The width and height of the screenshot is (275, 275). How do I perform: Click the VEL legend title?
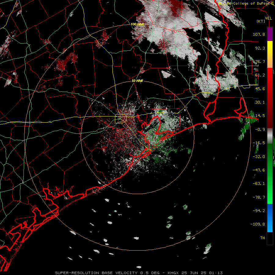point(268,18)
